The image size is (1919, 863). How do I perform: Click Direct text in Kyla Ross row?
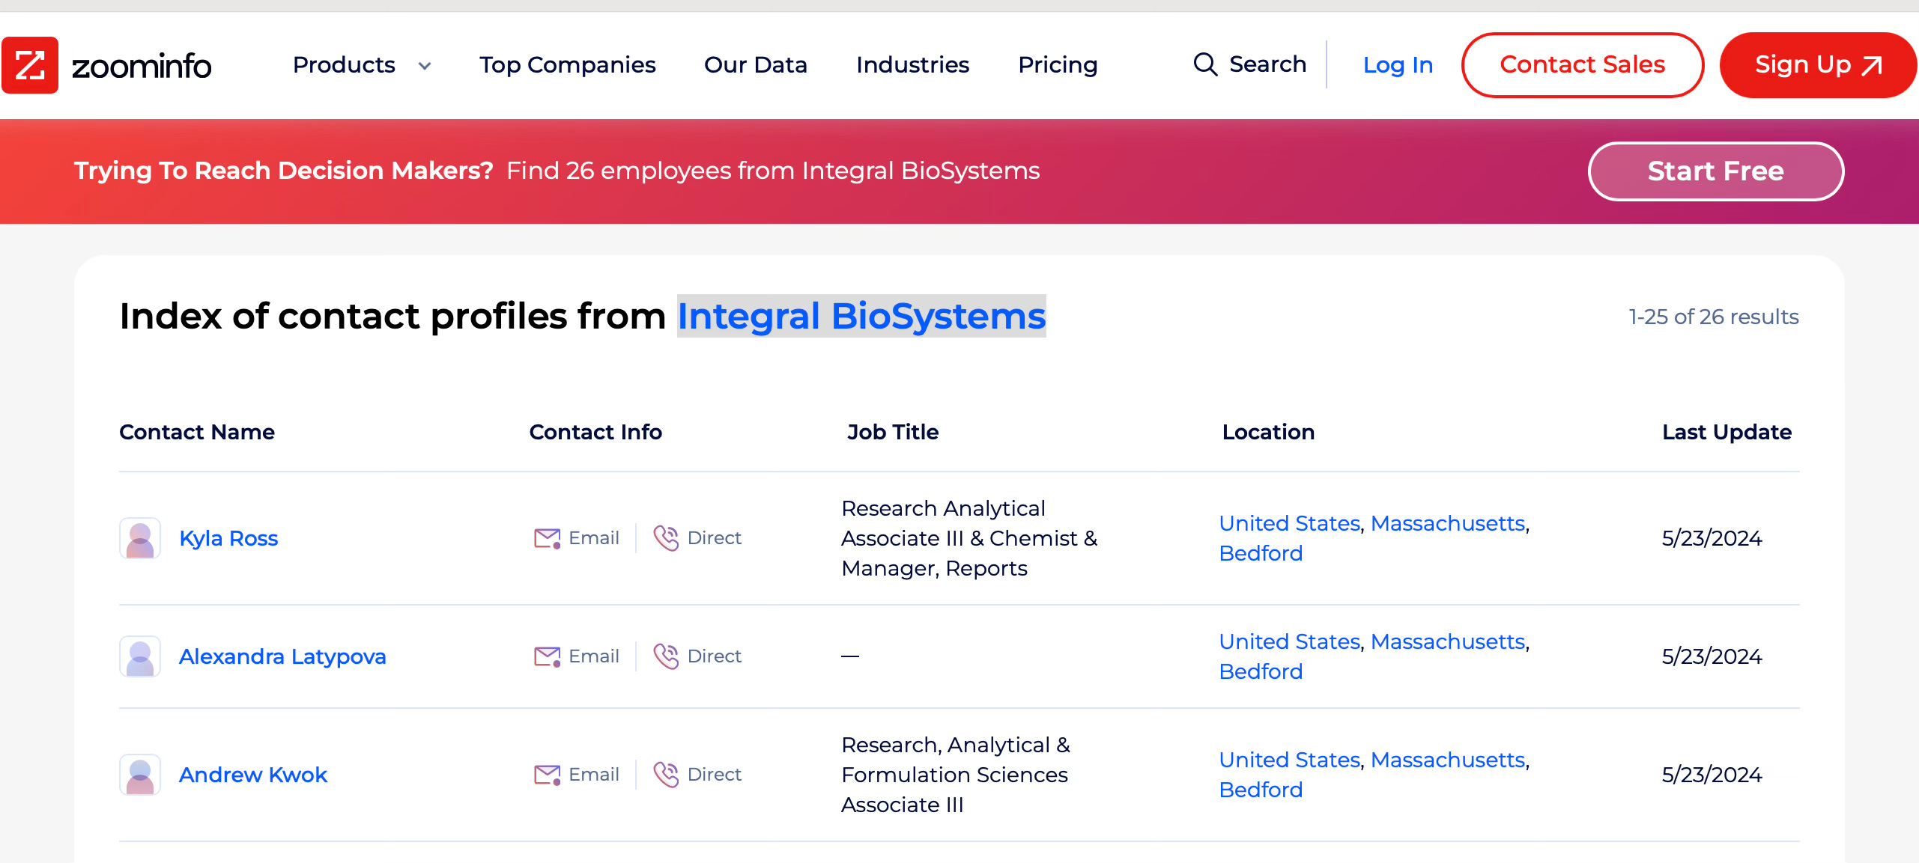pyautogui.click(x=715, y=538)
